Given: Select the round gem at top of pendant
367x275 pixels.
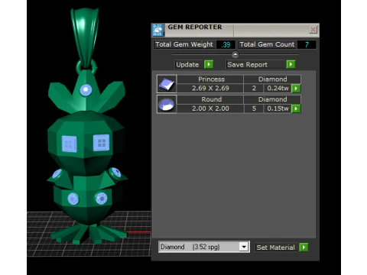Looking at the screenshot, I should [x=86, y=90].
